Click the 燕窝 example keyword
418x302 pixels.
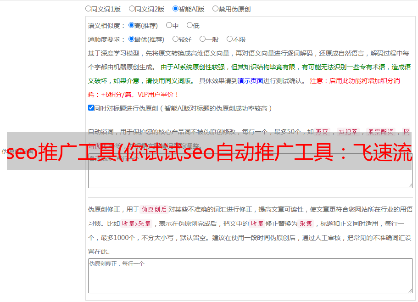tap(322, 132)
